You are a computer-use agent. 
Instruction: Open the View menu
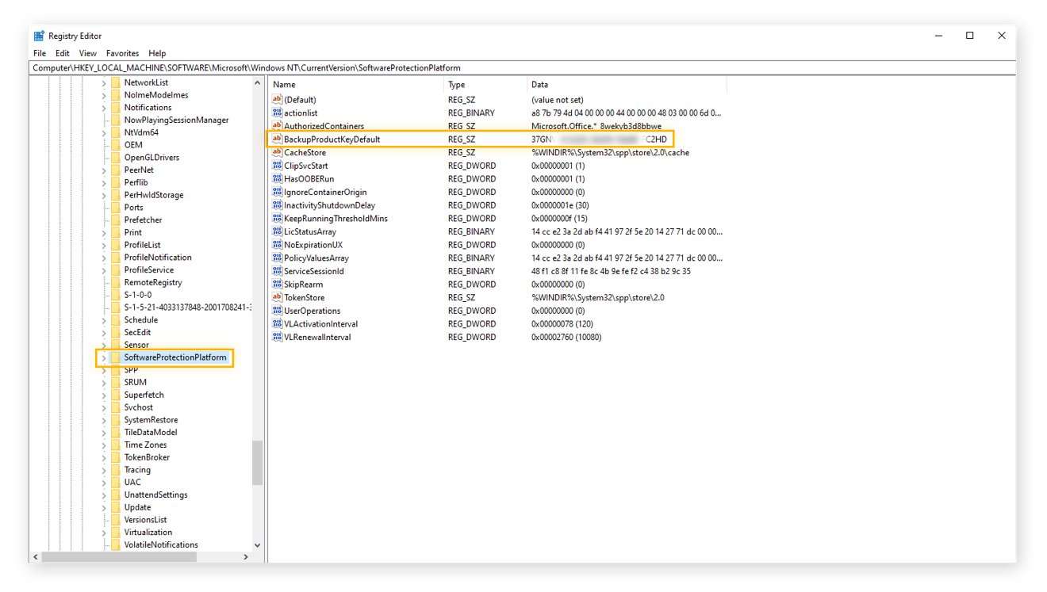[x=86, y=53]
